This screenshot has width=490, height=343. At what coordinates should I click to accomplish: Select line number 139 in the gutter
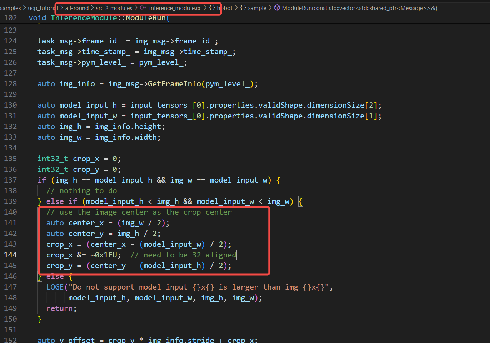click(x=10, y=201)
